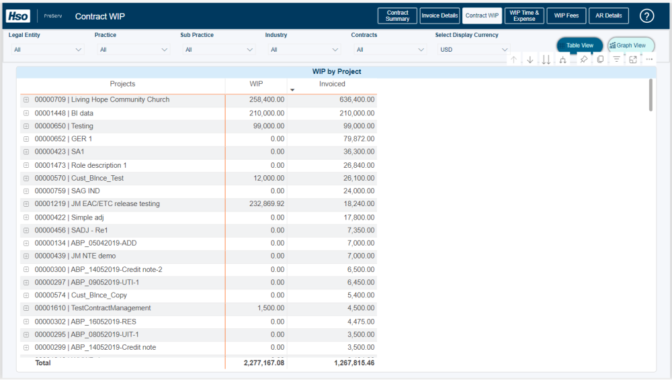Switch to Table View

pos(579,46)
